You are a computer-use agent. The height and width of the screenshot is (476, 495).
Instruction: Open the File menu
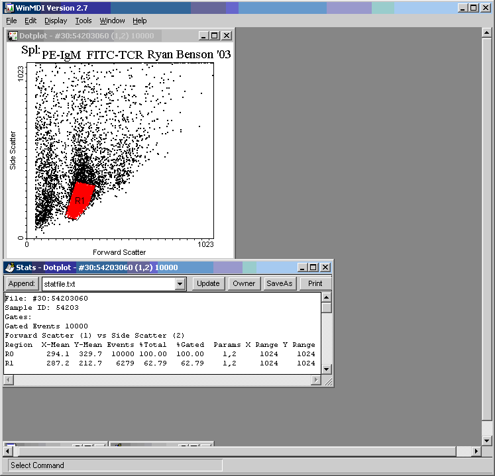click(x=11, y=21)
